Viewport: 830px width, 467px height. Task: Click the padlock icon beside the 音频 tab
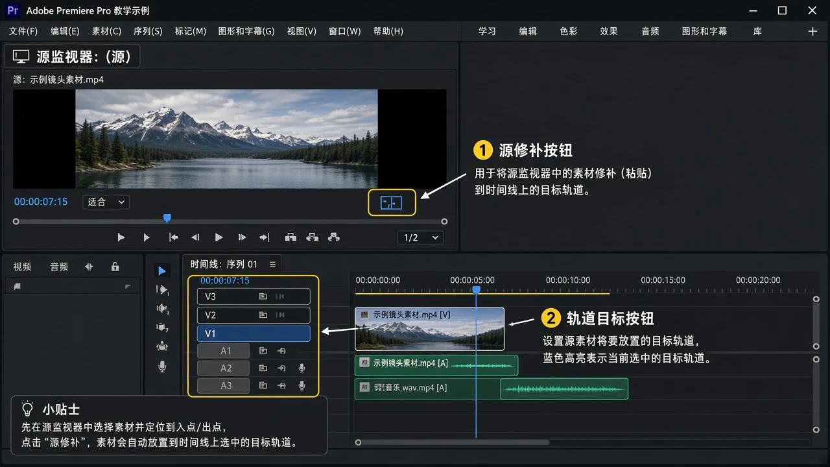click(115, 267)
